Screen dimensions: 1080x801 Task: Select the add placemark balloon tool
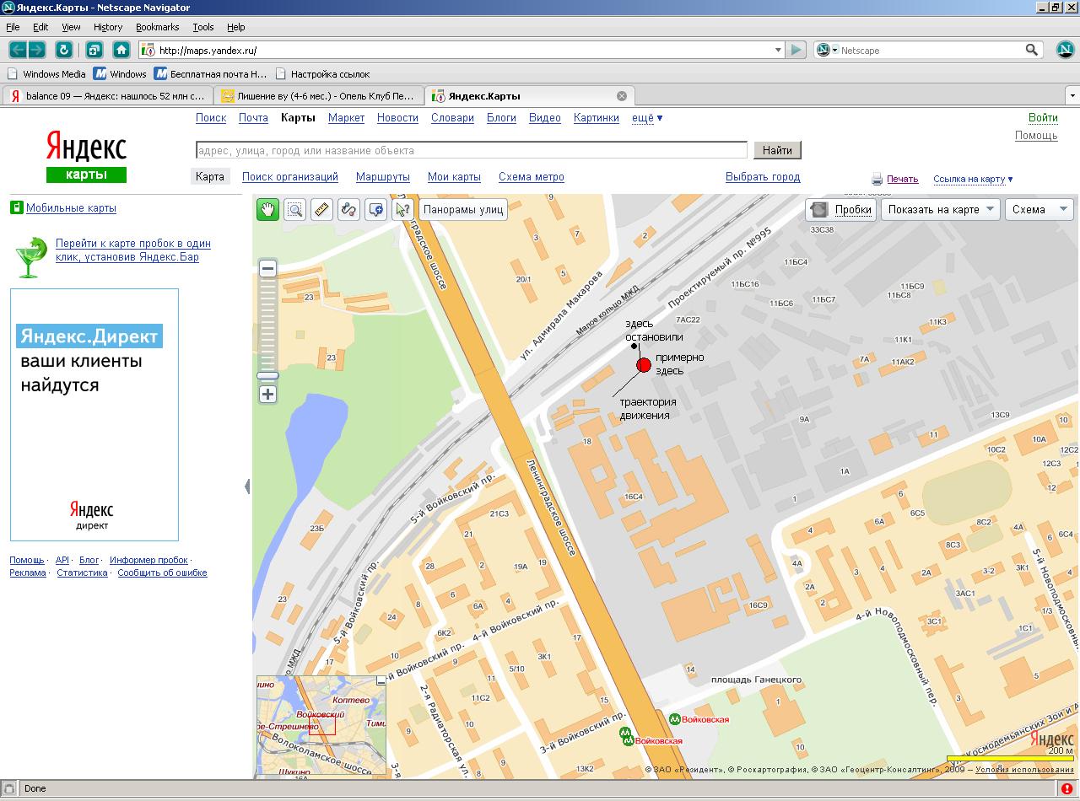pyautogui.click(x=375, y=209)
